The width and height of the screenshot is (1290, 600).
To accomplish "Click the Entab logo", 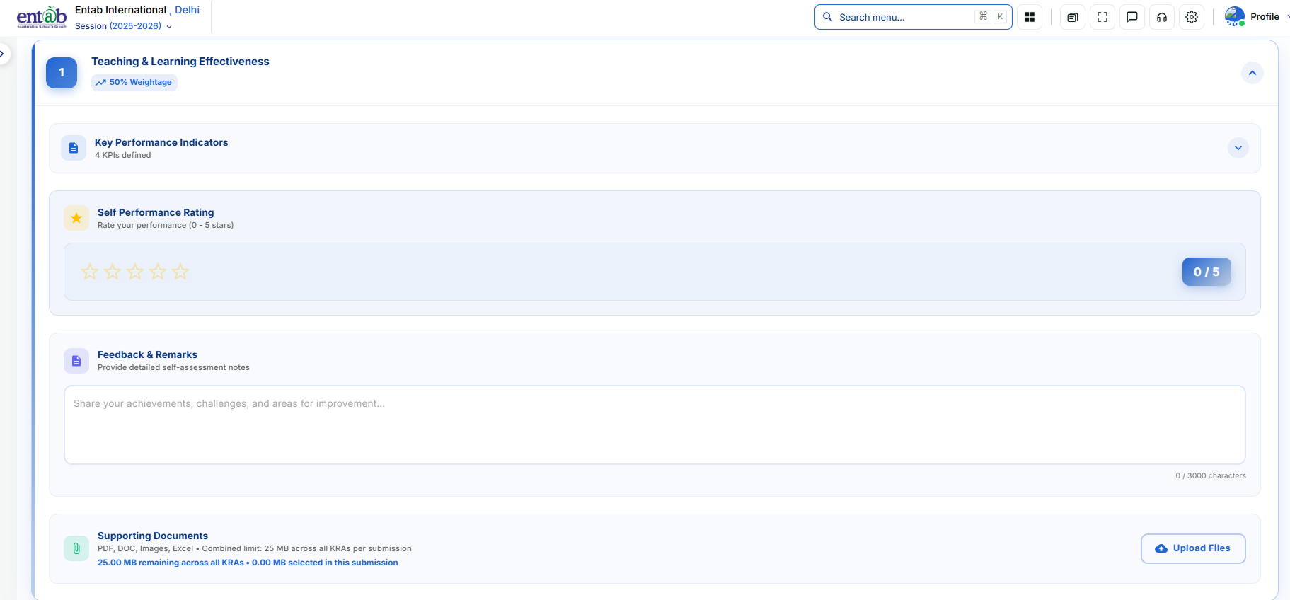I will (x=42, y=17).
